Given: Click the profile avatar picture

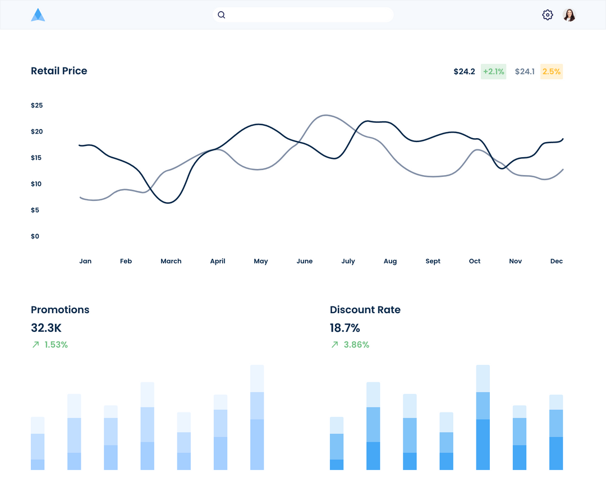Looking at the screenshot, I should pyautogui.click(x=570, y=15).
